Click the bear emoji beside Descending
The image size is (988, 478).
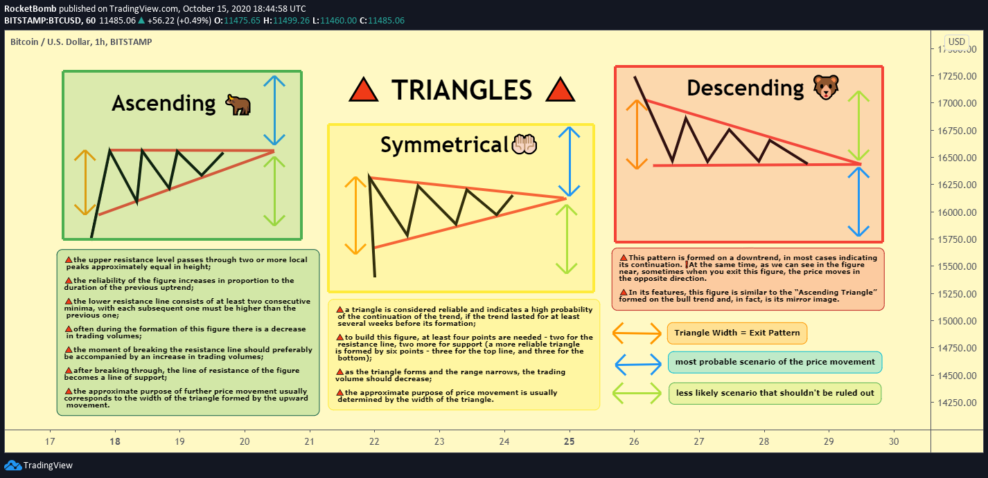pos(824,87)
